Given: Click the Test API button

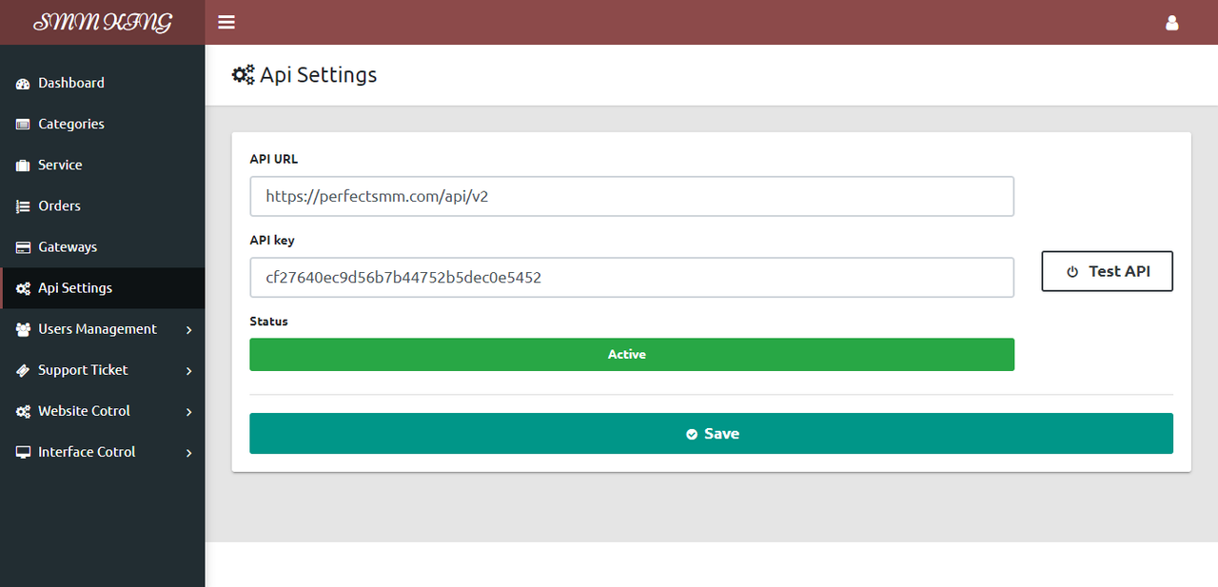Looking at the screenshot, I should 1108,271.
